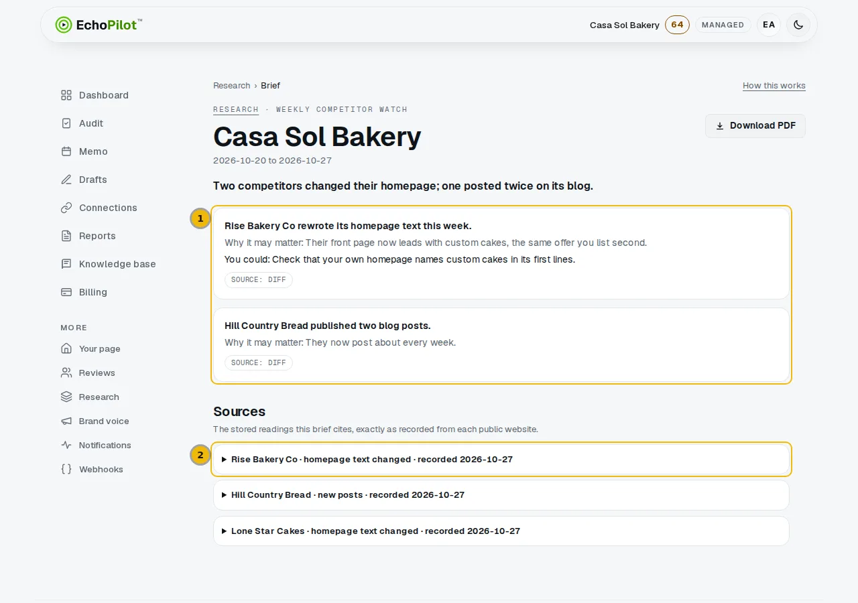Click the date range 2026-10-20 to 2026-10-27
This screenshot has height=603, width=858.
(x=272, y=161)
